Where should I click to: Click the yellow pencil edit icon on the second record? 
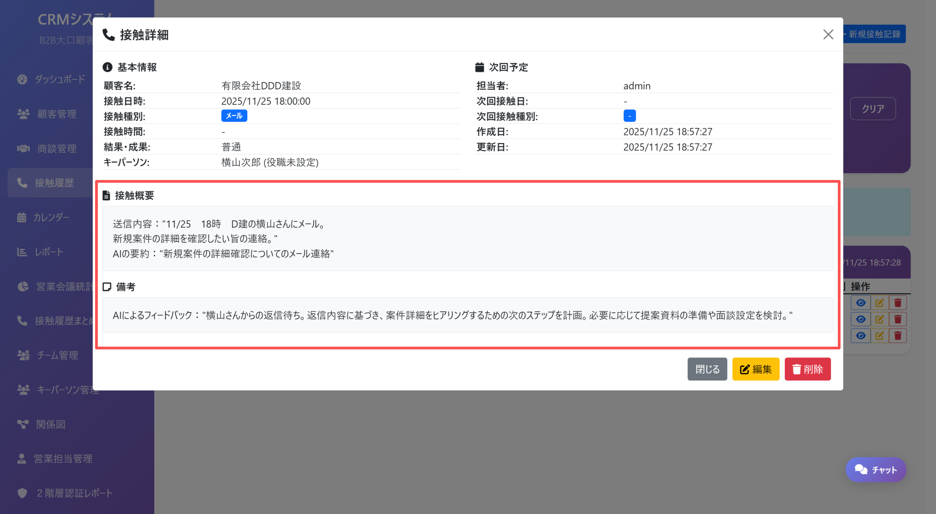pos(880,319)
